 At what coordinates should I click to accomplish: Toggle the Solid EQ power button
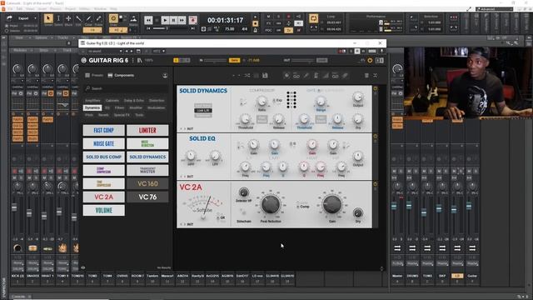click(376, 136)
